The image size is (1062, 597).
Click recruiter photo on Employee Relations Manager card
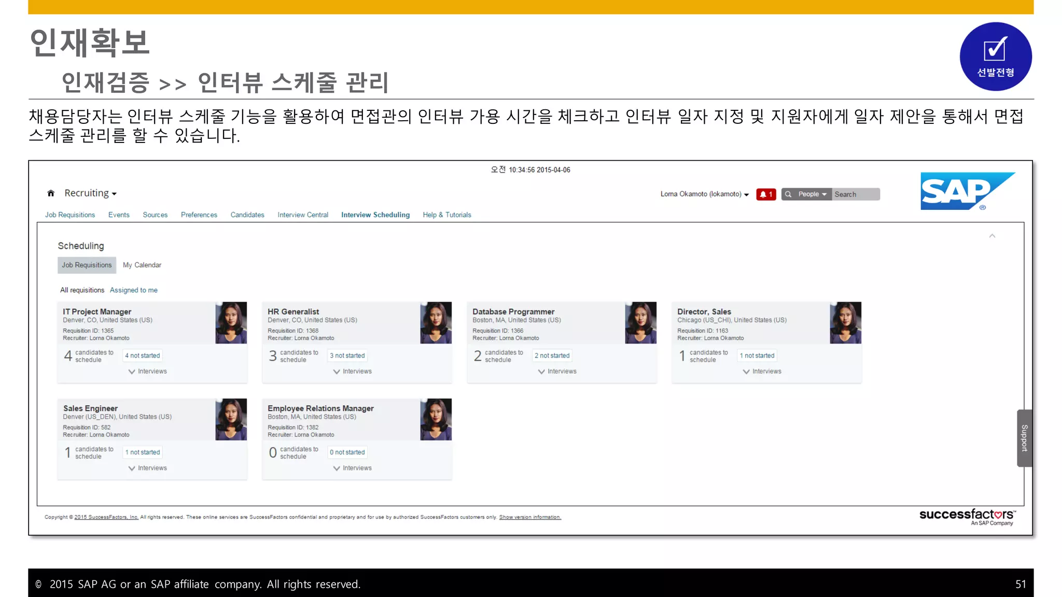[x=436, y=420]
